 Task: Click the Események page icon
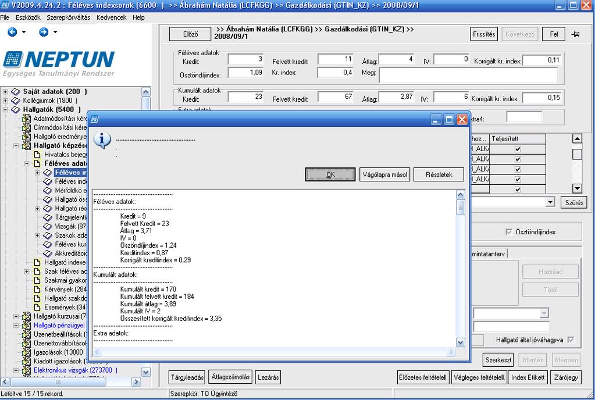pyautogui.click(x=37, y=308)
